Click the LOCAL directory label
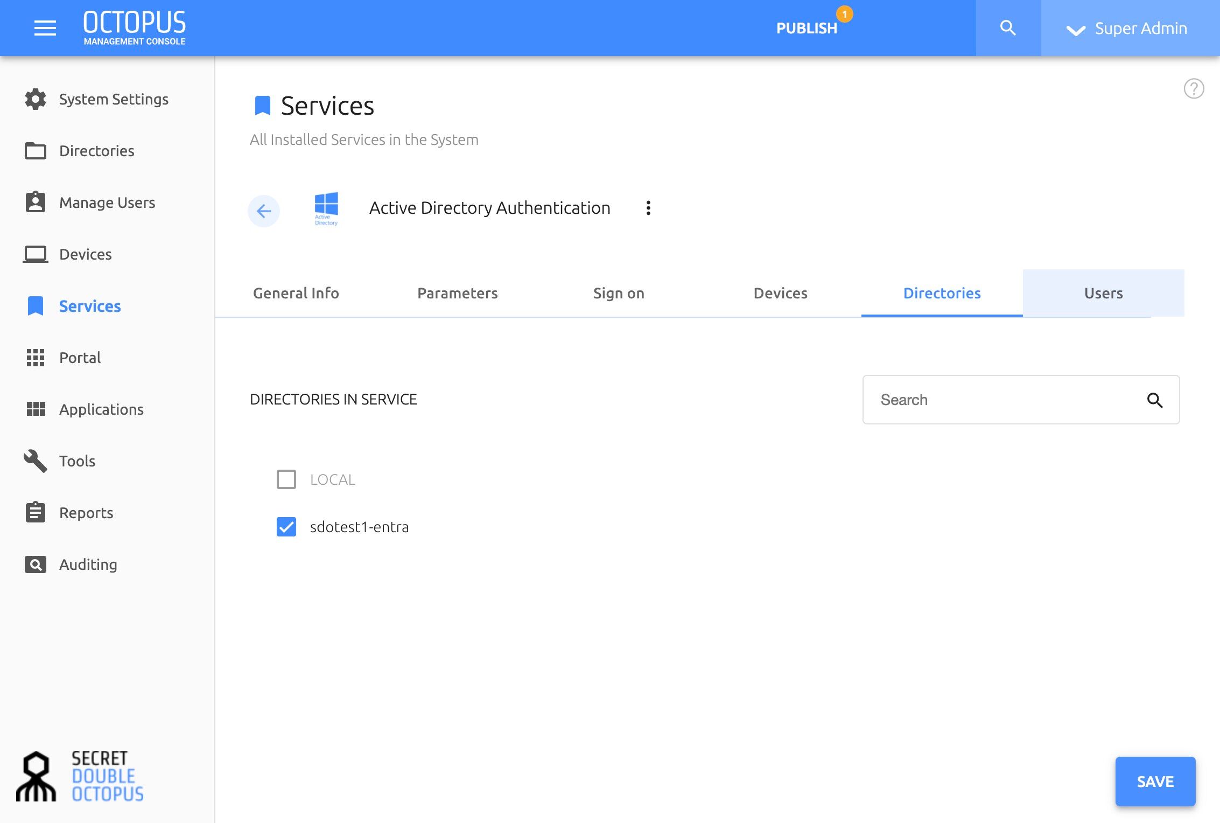 tap(333, 479)
